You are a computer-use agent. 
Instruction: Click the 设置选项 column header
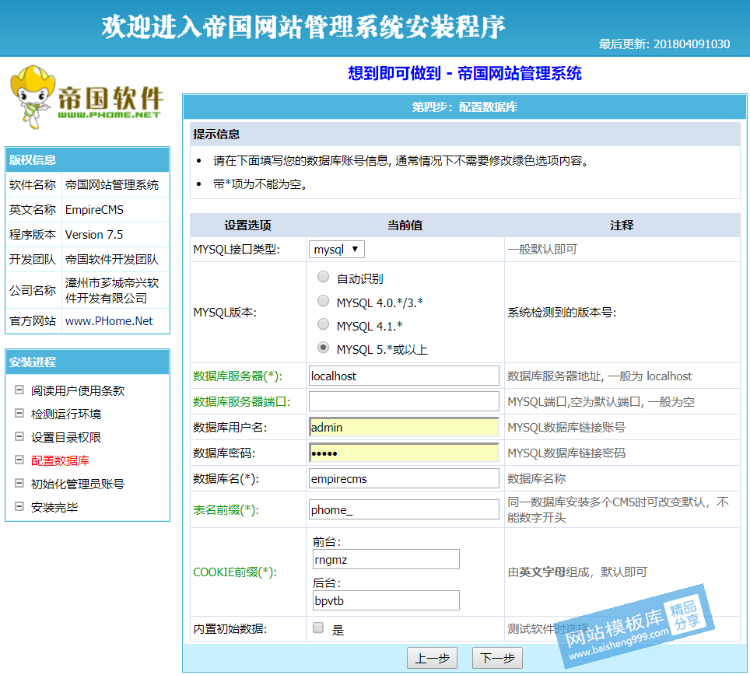(247, 226)
